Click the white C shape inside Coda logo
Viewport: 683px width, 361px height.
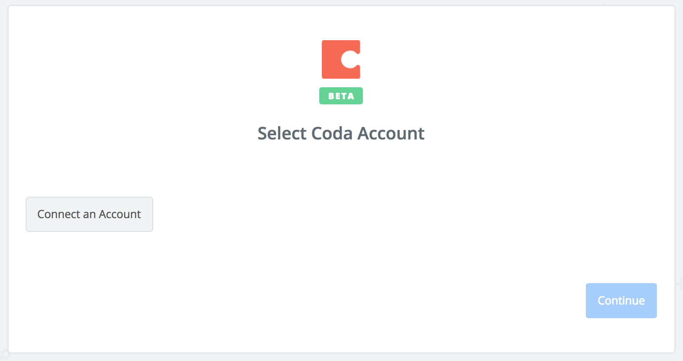click(x=350, y=59)
